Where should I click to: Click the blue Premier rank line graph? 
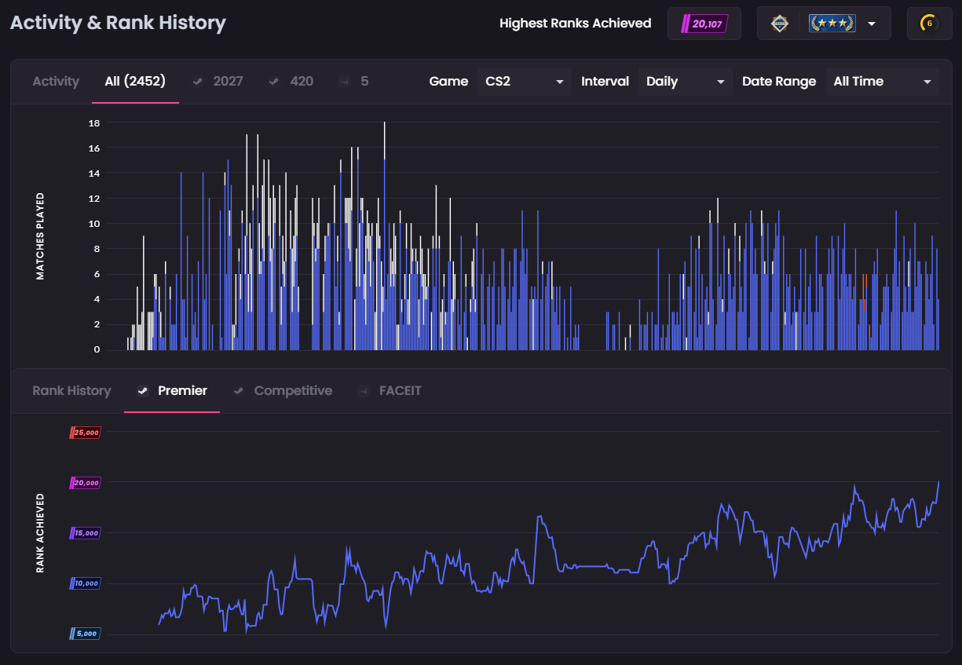click(x=549, y=555)
